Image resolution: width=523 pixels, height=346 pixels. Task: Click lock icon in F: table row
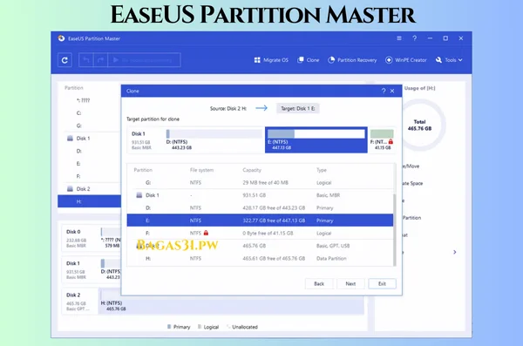[206, 233]
